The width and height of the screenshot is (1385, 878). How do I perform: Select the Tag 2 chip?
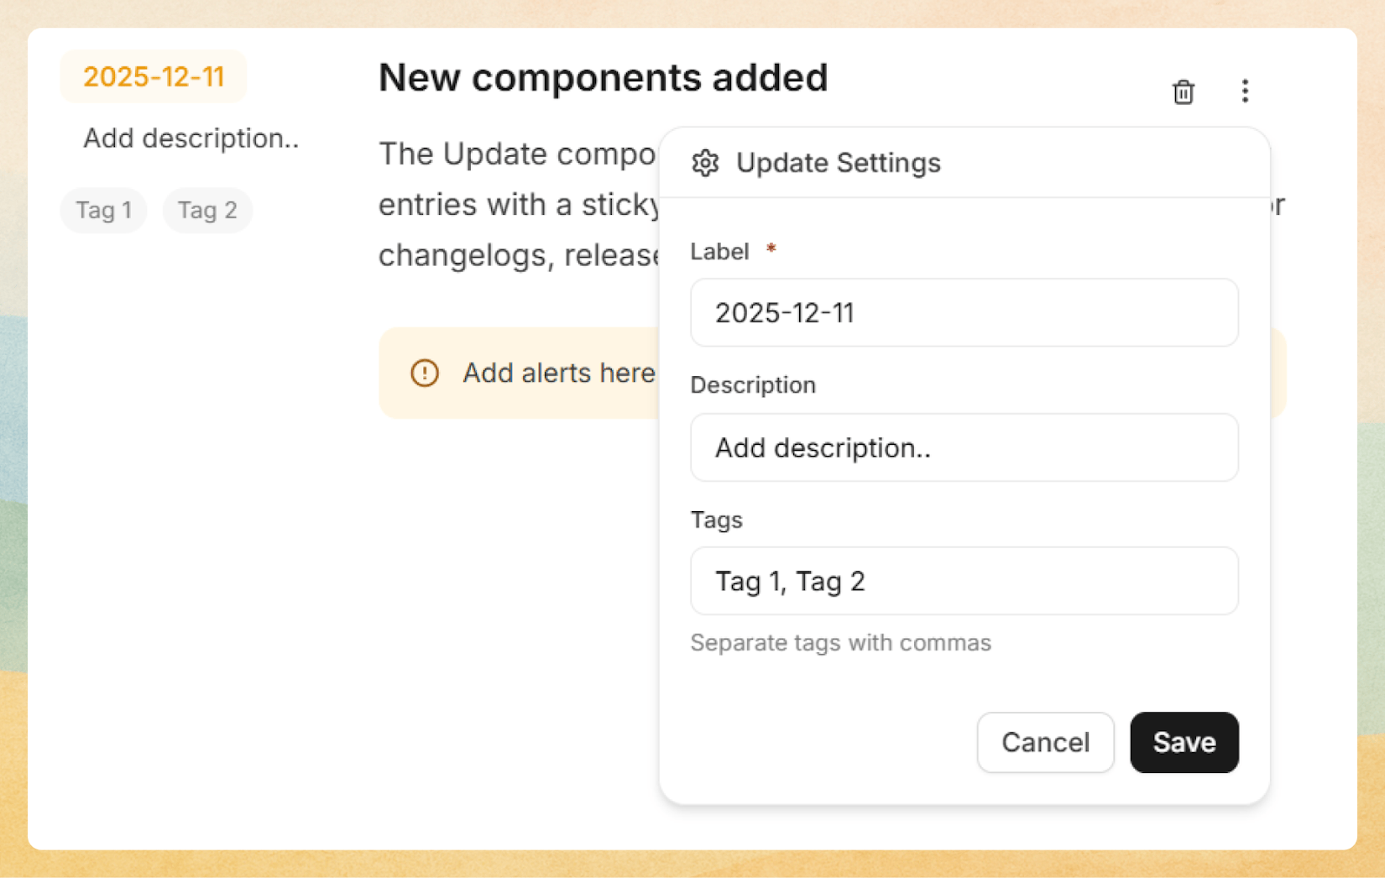coord(207,210)
